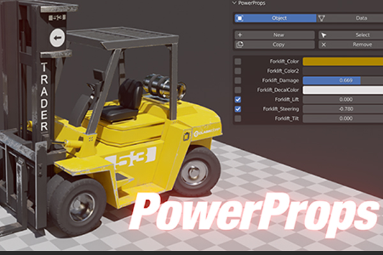Click the Forklift_Steering value field -0.780
The width and height of the screenshot is (383, 255).
[x=343, y=109]
